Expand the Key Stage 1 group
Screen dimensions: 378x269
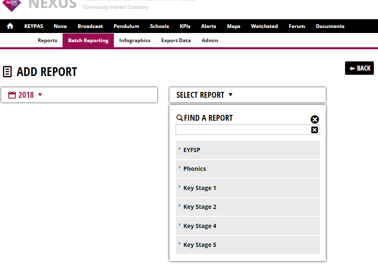(247, 188)
